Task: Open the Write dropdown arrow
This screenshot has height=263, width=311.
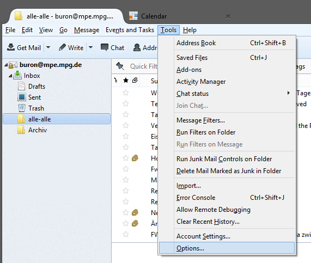Action: point(90,47)
